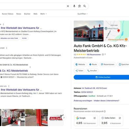Image resolution: width=129 pixels, height=129 pixels.
Task: Click Abenteuerspielplatz marker on the map
Action: coord(126,39)
